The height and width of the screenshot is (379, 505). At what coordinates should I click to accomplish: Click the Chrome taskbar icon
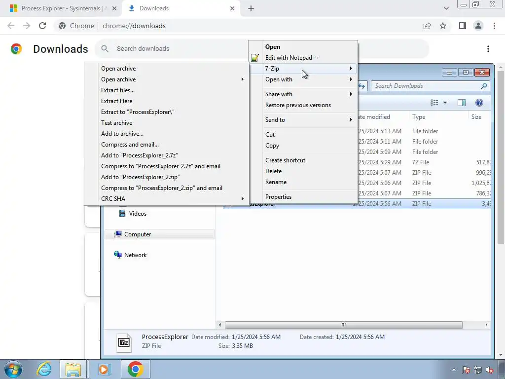click(135, 369)
